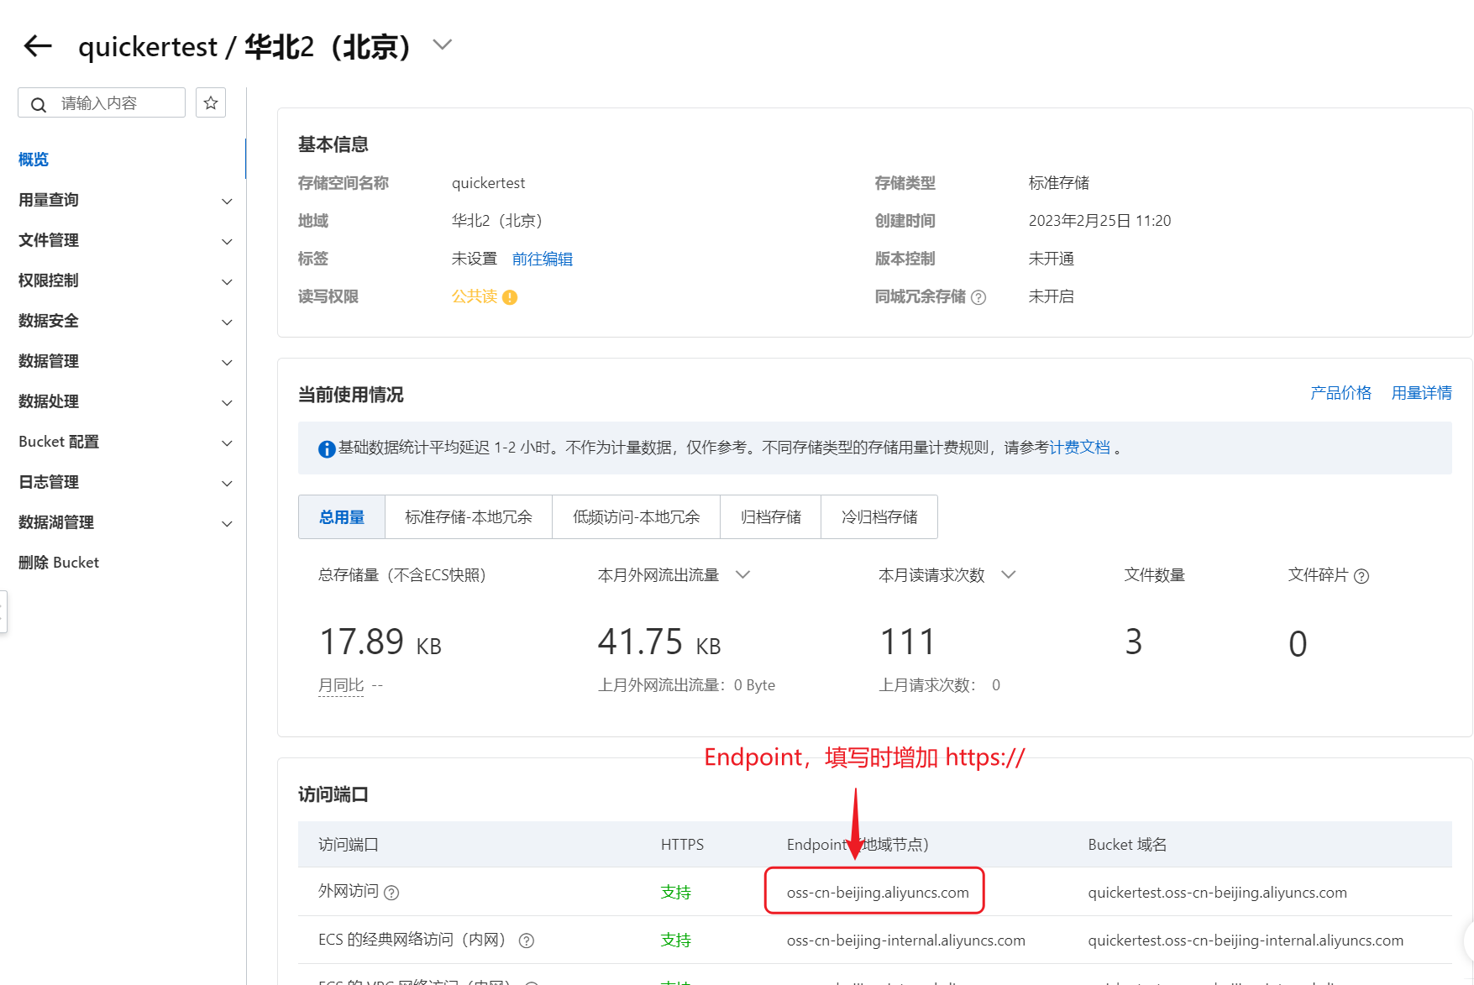Open the 本月外网流出流量 dropdown arrow

(x=742, y=575)
